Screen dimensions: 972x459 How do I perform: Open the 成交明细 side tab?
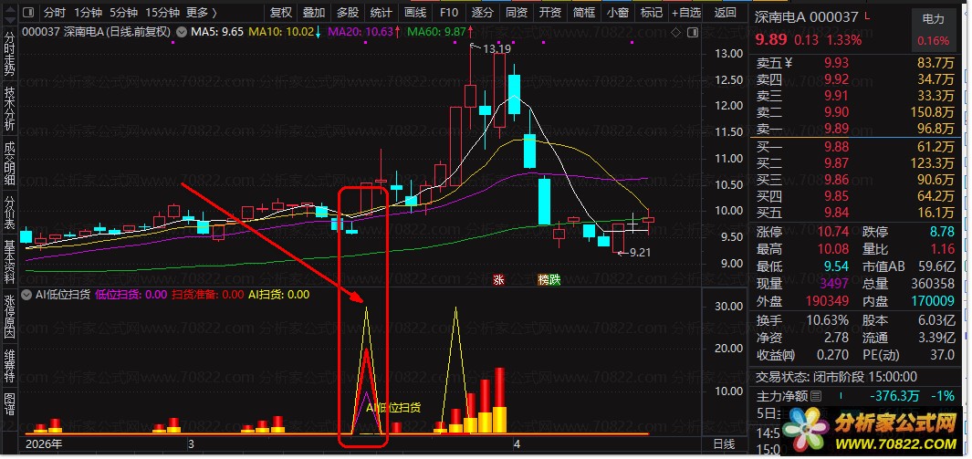click(x=9, y=163)
